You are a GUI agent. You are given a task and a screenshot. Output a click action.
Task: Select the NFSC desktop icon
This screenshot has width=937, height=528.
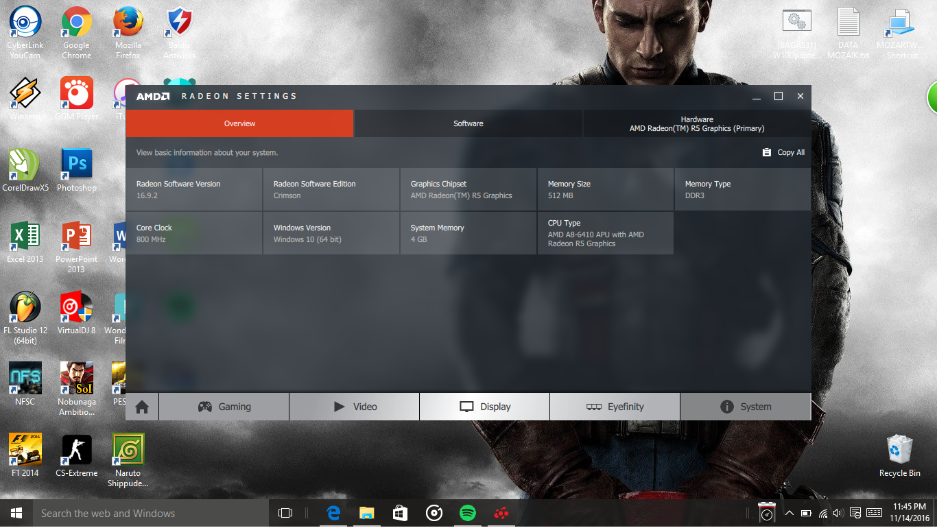[25, 384]
